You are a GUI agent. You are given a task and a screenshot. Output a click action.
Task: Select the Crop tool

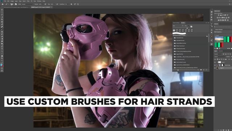[2, 19]
